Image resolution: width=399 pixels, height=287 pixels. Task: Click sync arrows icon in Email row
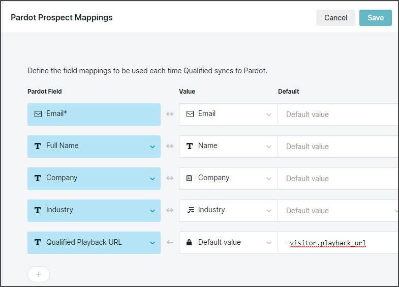pyautogui.click(x=170, y=114)
